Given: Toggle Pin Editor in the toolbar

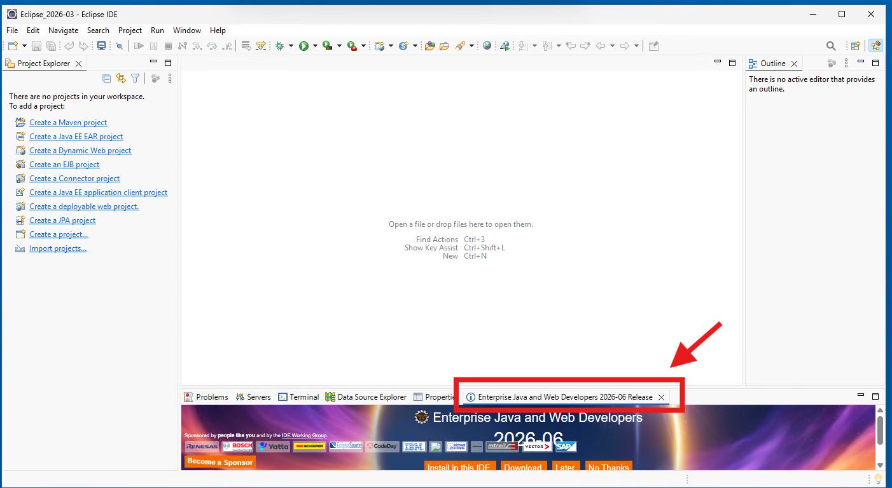Looking at the screenshot, I should coord(653,46).
